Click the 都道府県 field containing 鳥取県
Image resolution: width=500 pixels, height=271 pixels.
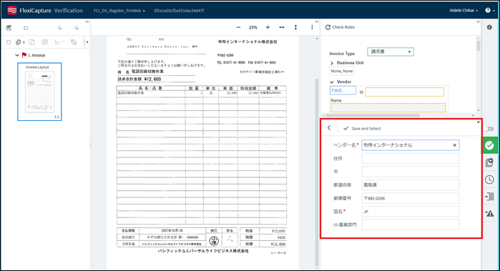tap(411, 185)
